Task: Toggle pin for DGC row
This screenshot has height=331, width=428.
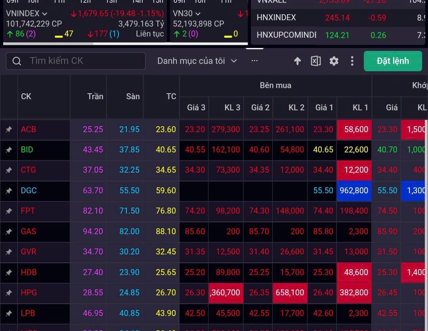Action: 9,191
